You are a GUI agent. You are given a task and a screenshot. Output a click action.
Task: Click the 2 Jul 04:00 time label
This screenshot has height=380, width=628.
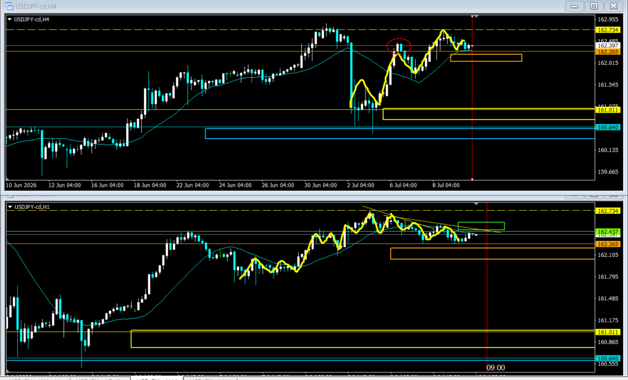(361, 185)
